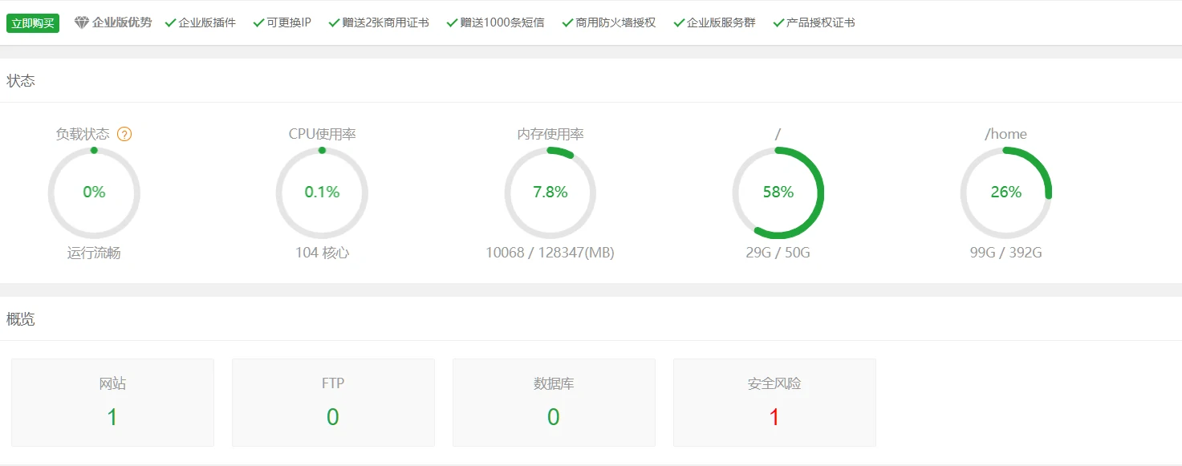Open the 网站 overview card
The width and height of the screenshot is (1182, 466).
pyautogui.click(x=112, y=402)
